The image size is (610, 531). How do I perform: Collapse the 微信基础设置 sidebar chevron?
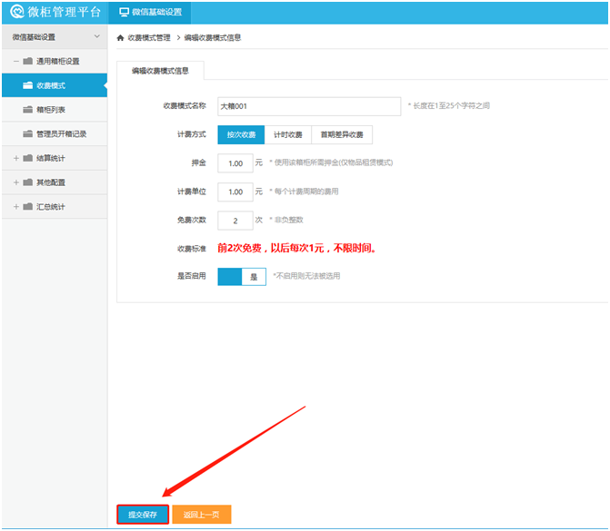(97, 37)
